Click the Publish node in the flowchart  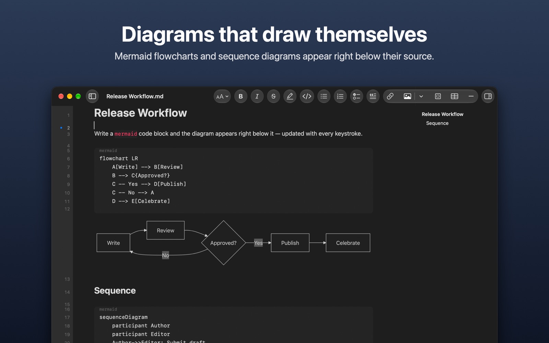coord(290,243)
